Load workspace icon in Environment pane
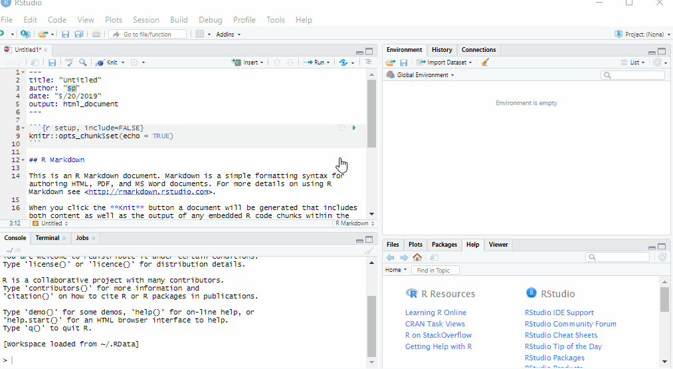Screen dimensions: 673x369 coord(390,62)
